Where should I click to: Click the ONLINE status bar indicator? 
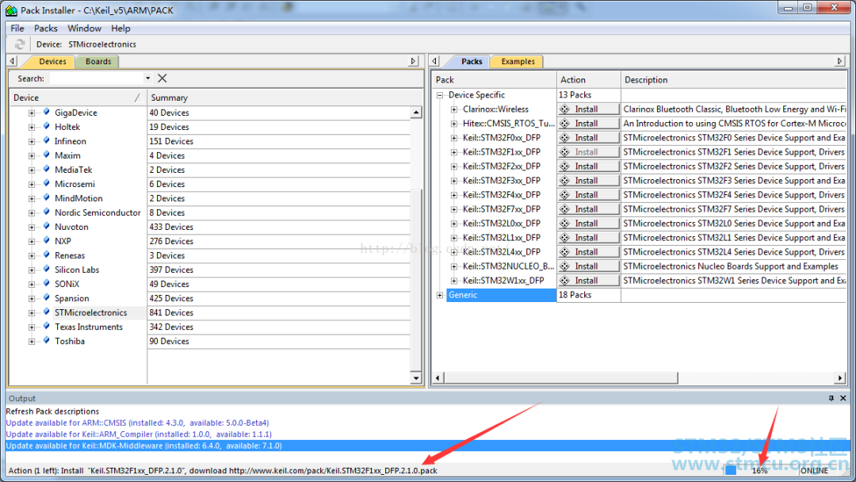(x=814, y=471)
